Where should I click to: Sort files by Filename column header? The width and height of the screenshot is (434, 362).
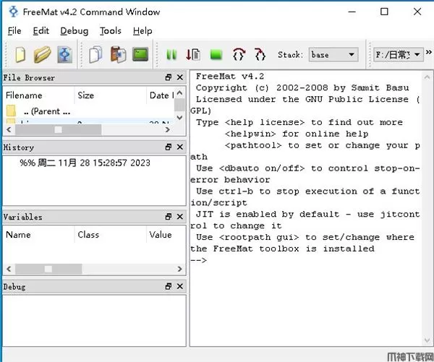(38, 95)
